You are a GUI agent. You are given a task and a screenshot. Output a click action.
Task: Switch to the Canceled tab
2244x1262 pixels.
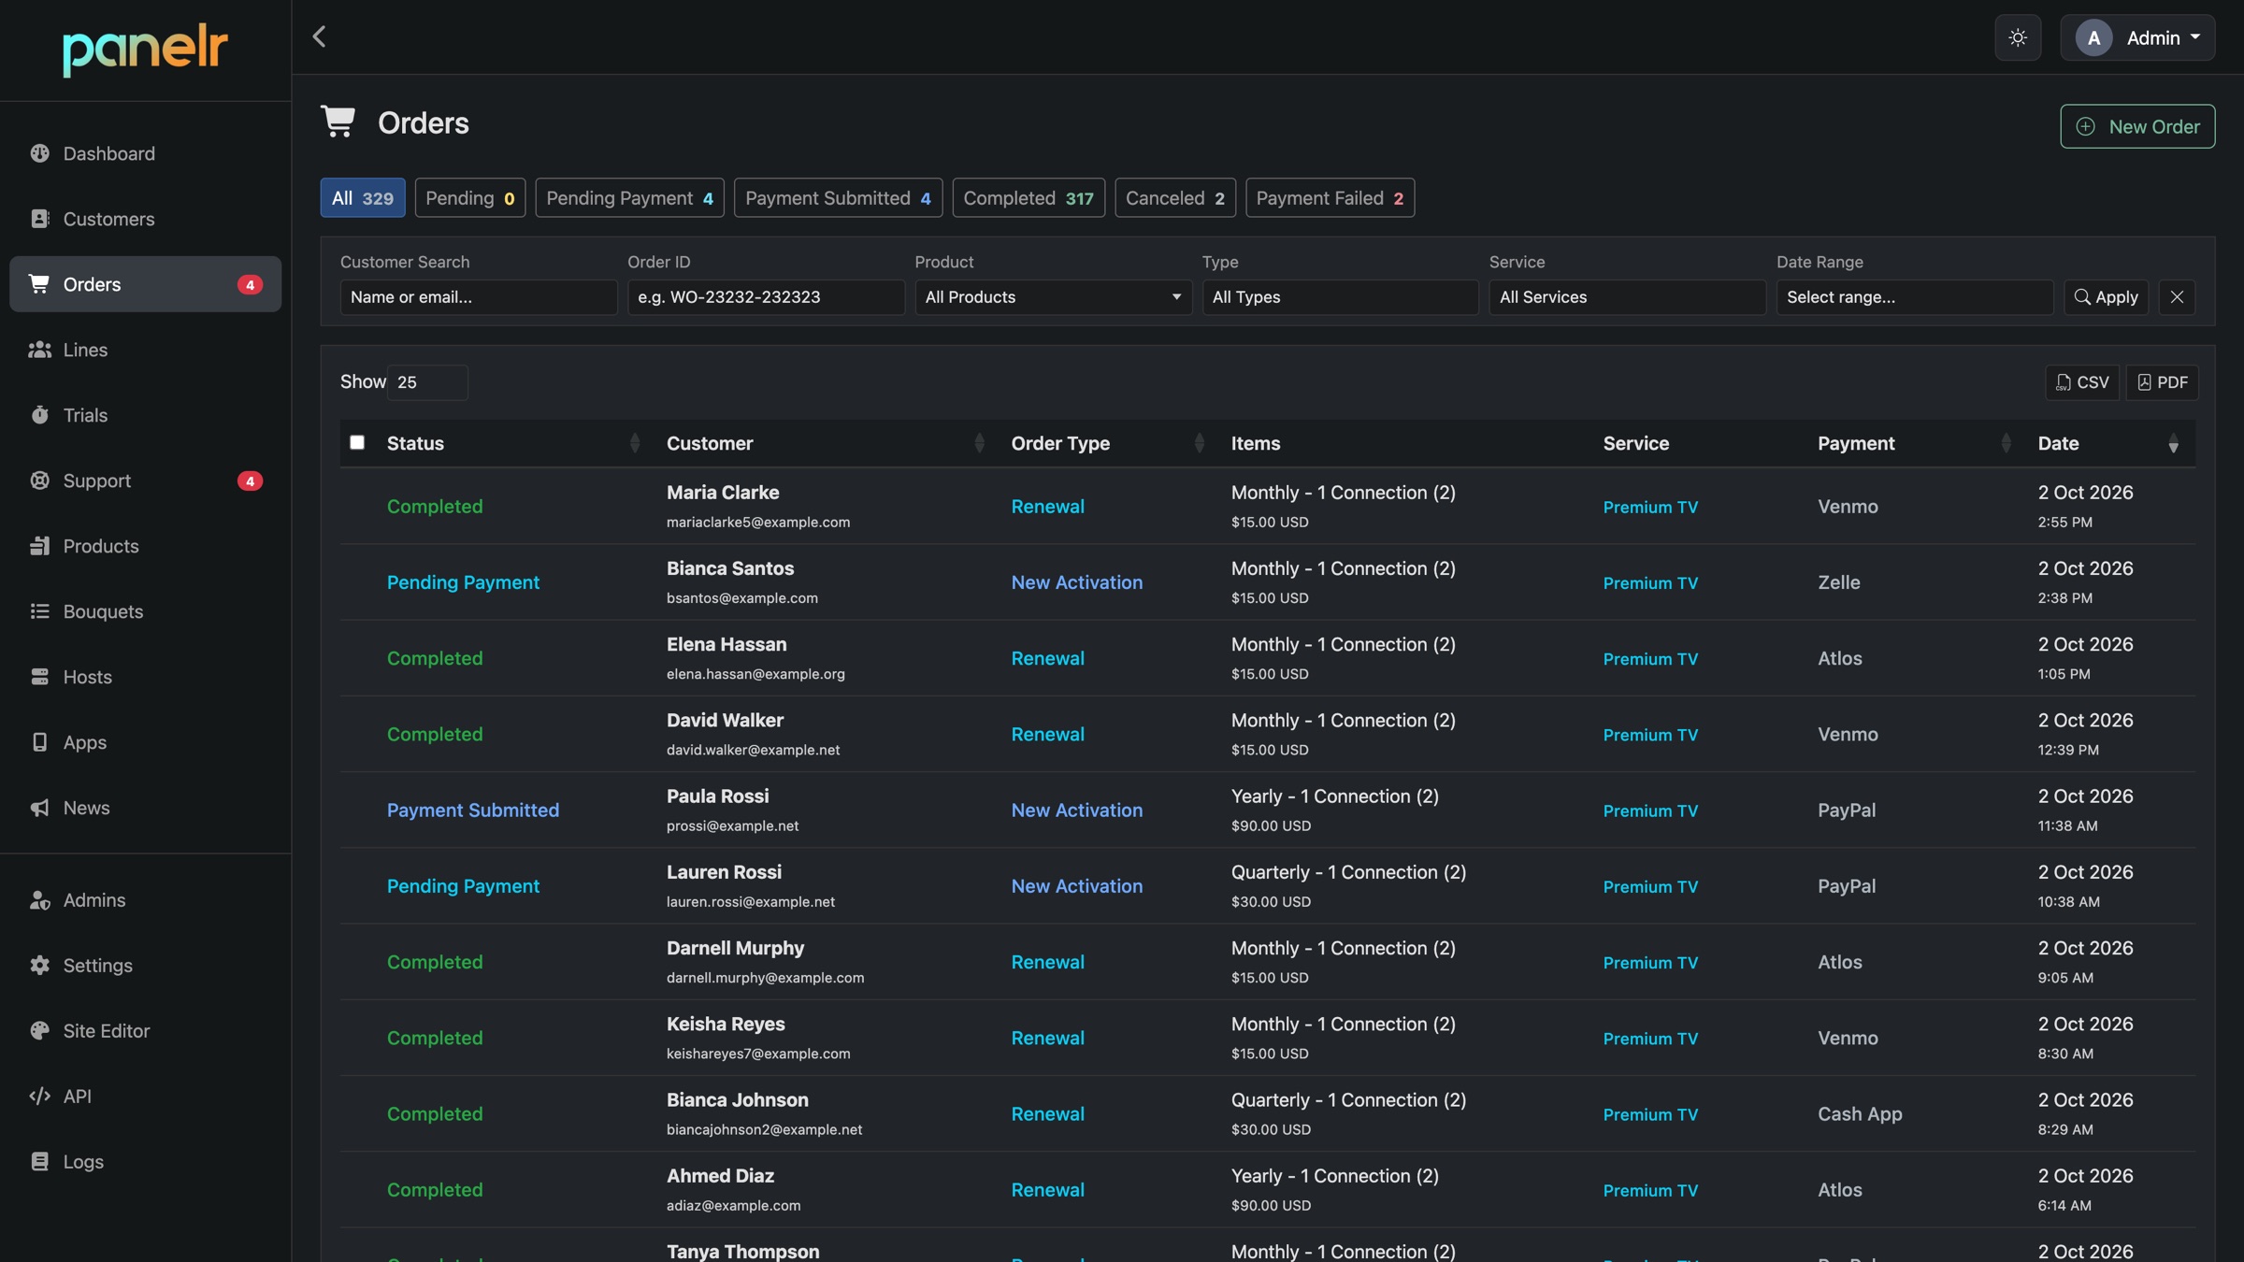point(1175,198)
